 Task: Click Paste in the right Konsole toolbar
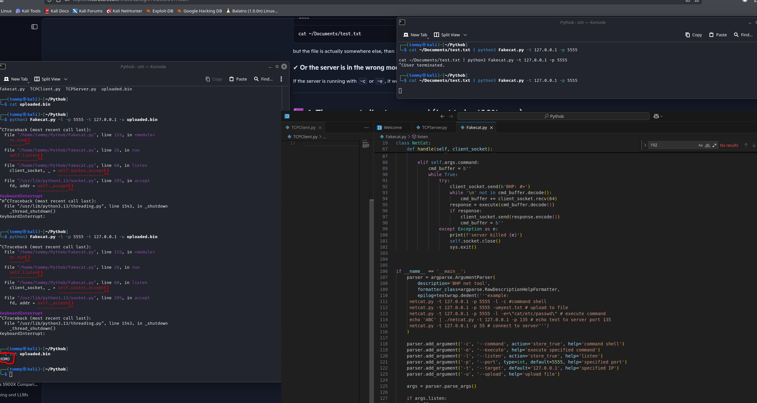pyautogui.click(x=718, y=35)
